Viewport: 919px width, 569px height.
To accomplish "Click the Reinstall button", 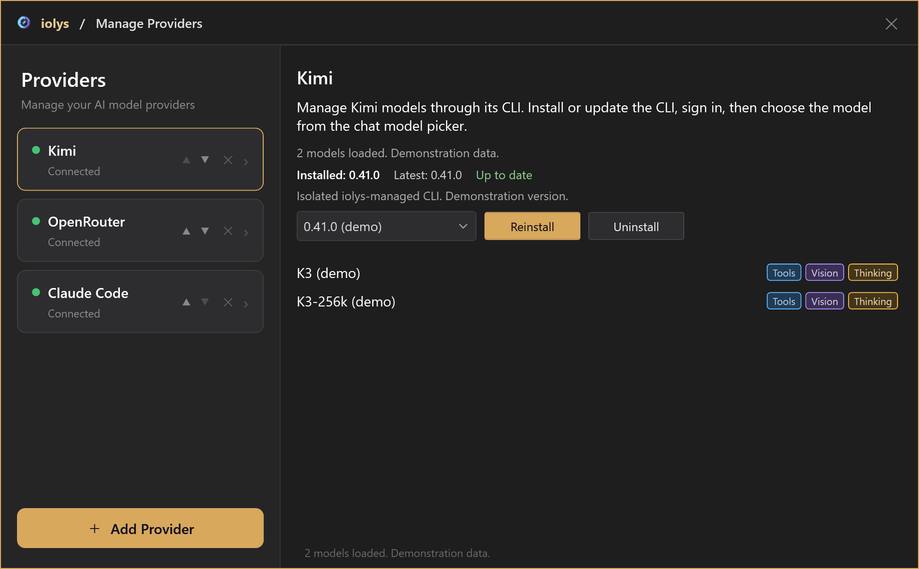I will tap(532, 226).
